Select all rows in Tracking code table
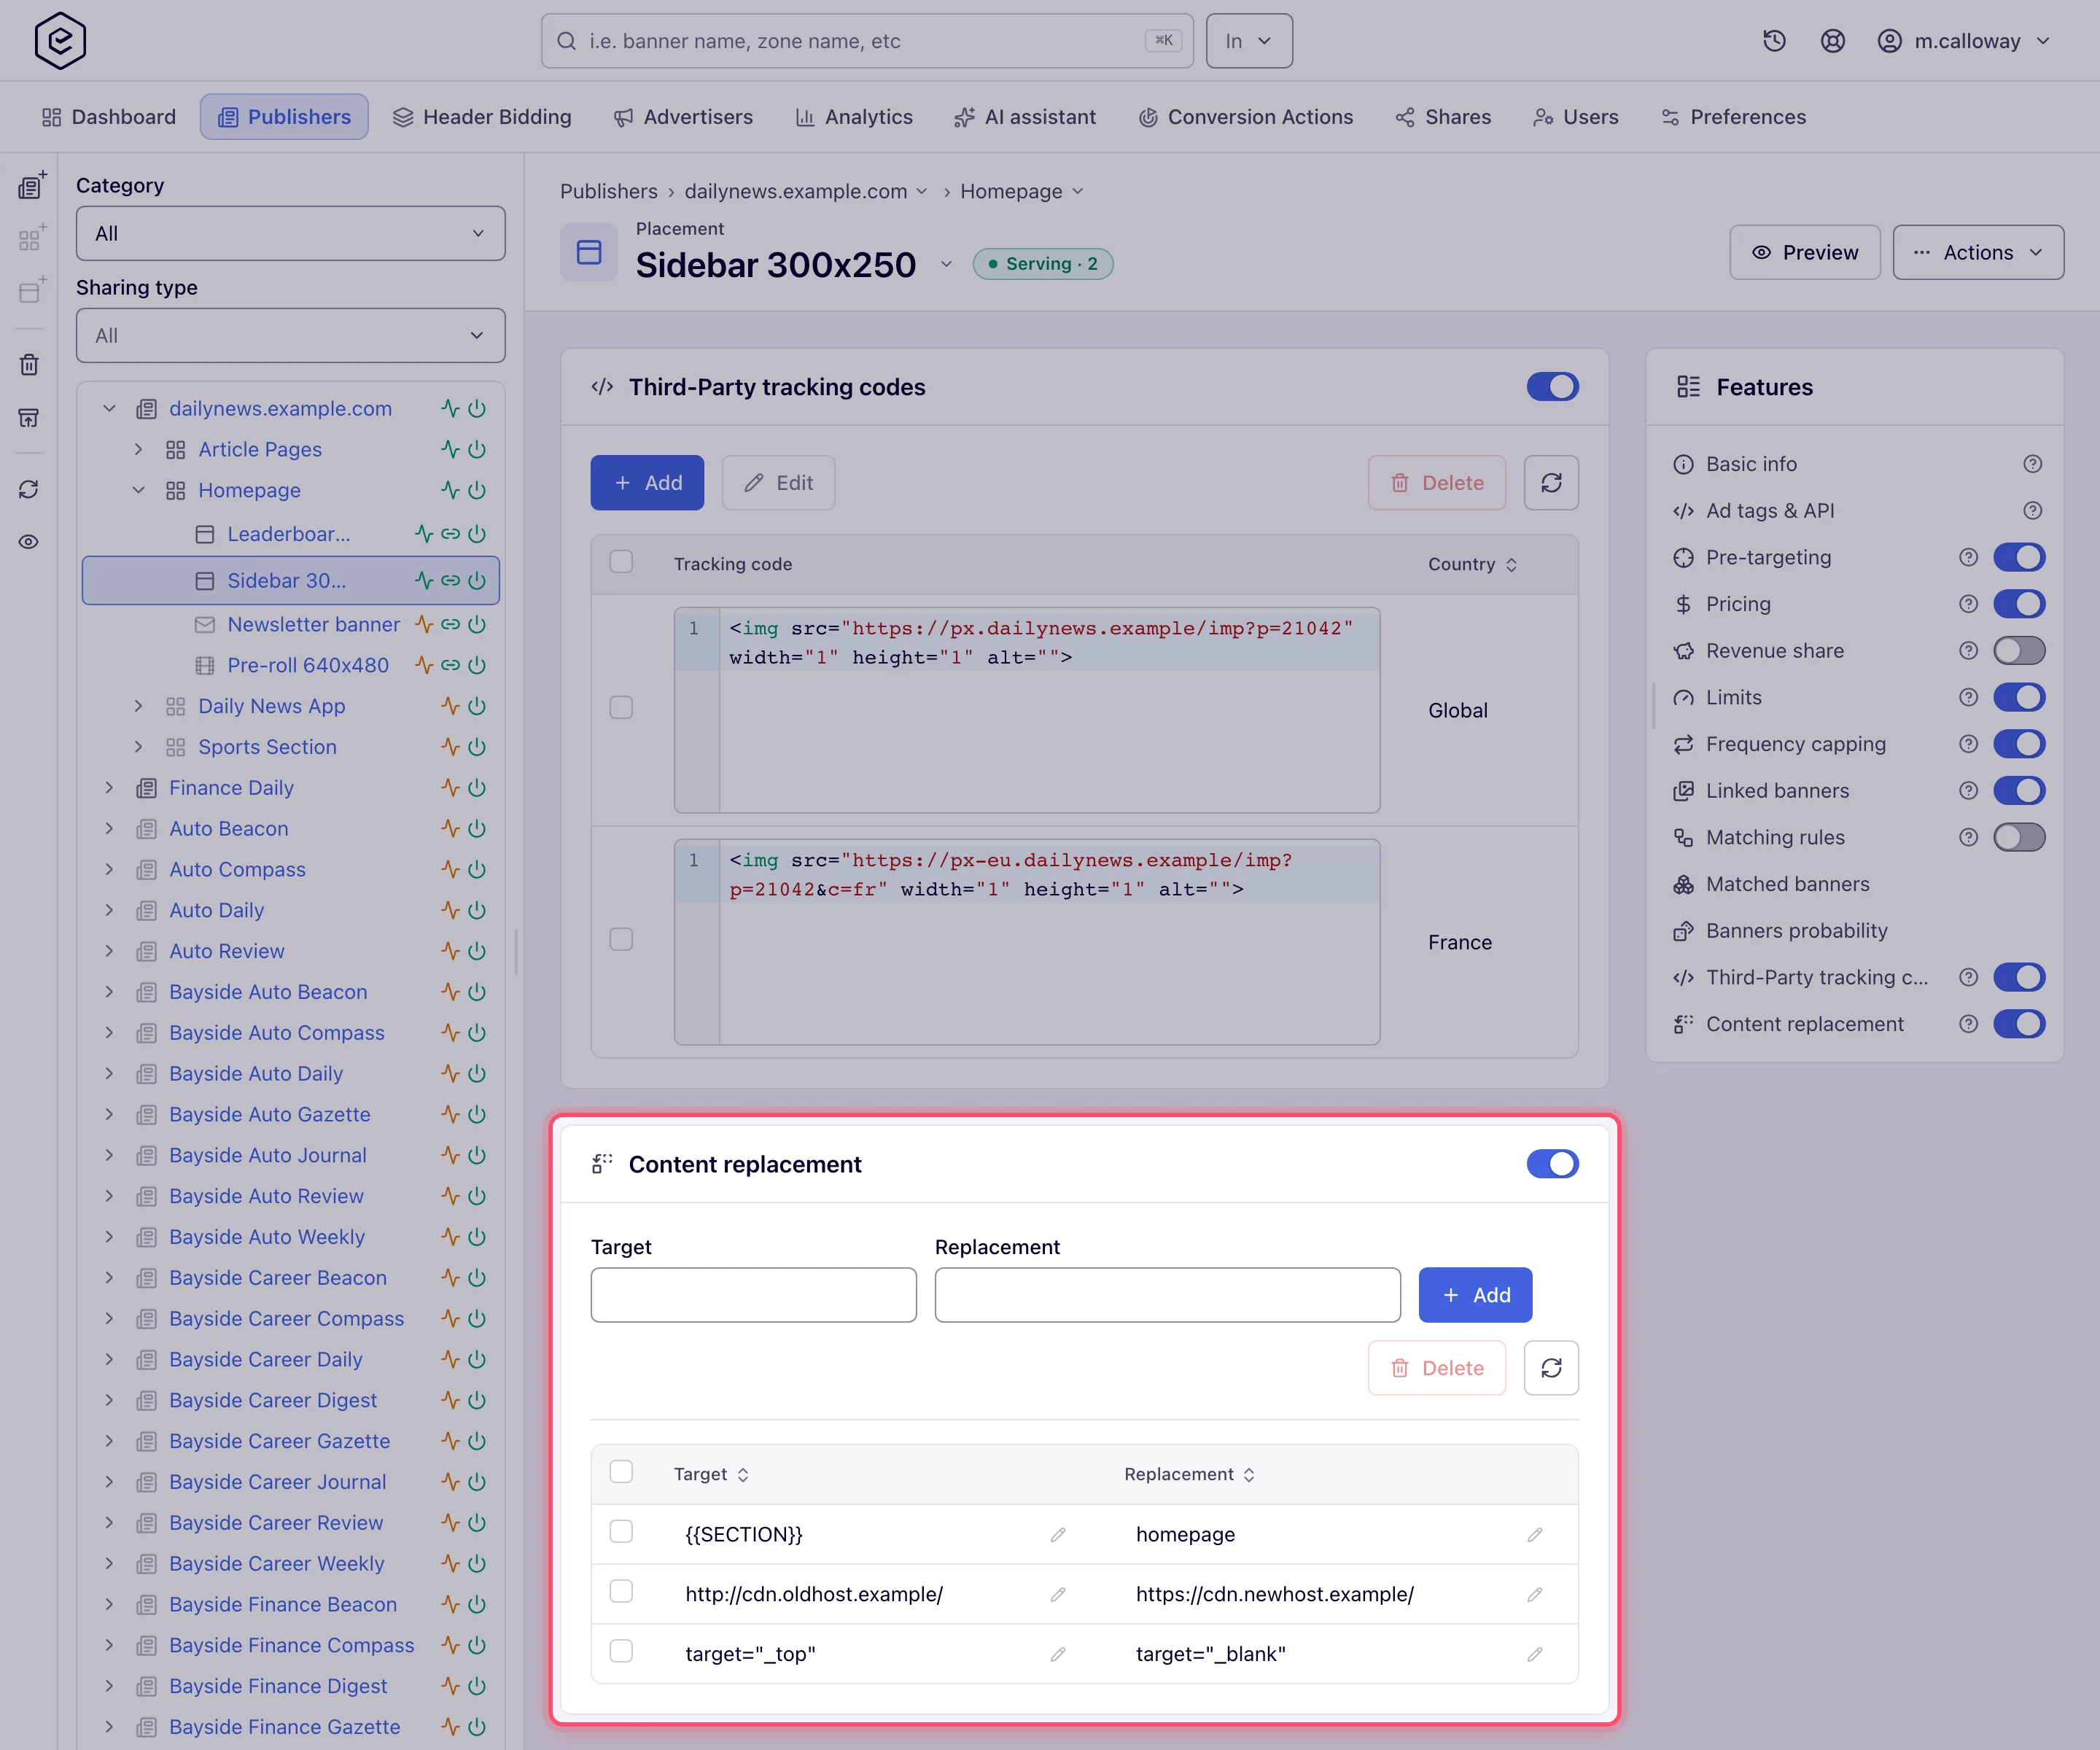Image resolution: width=2100 pixels, height=1750 pixels. (621, 562)
